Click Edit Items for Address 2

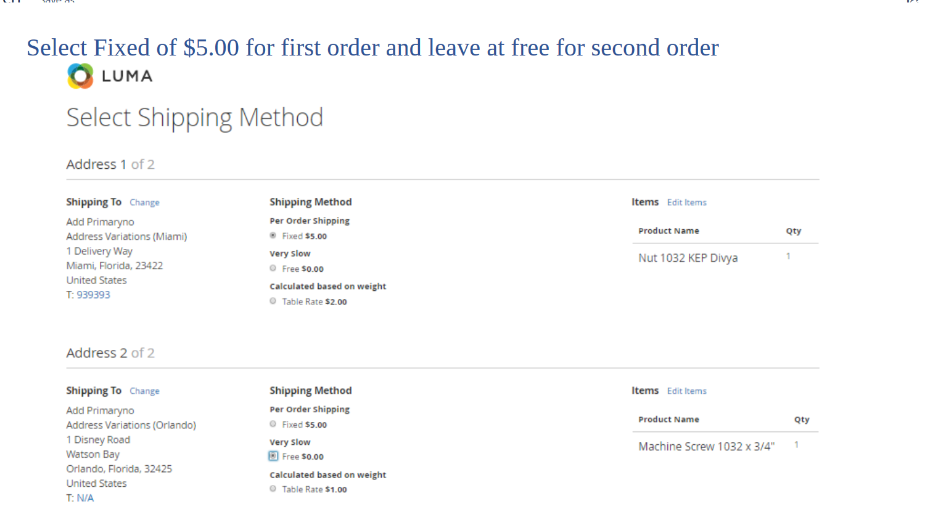coord(686,391)
